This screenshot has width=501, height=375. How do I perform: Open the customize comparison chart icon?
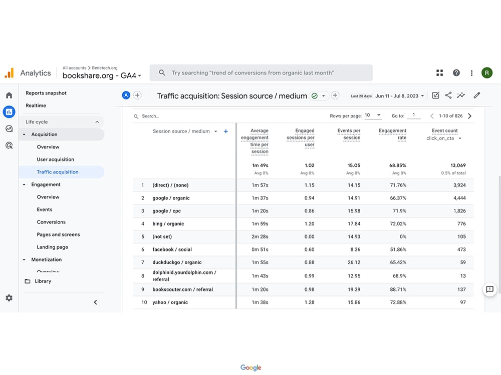point(435,95)
